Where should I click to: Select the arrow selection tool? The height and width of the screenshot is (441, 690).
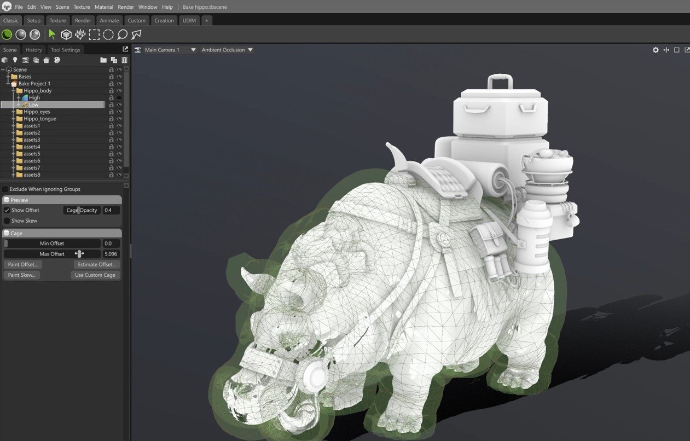[52, 34]
